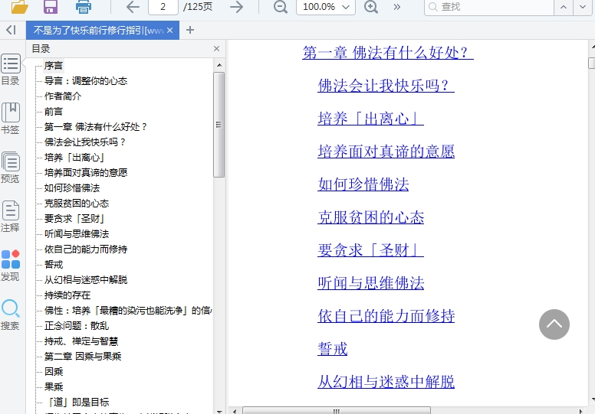Close the 不是为了快乐前行修行指引 tab

[170, 31]
